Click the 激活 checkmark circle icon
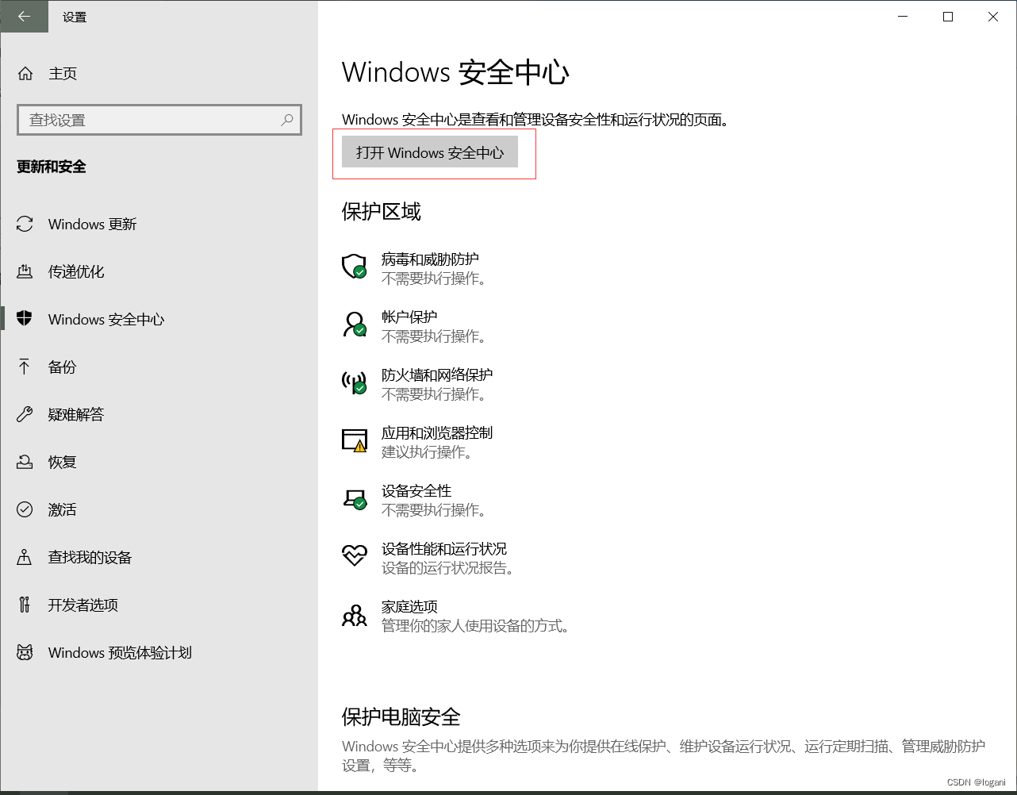 25,509
